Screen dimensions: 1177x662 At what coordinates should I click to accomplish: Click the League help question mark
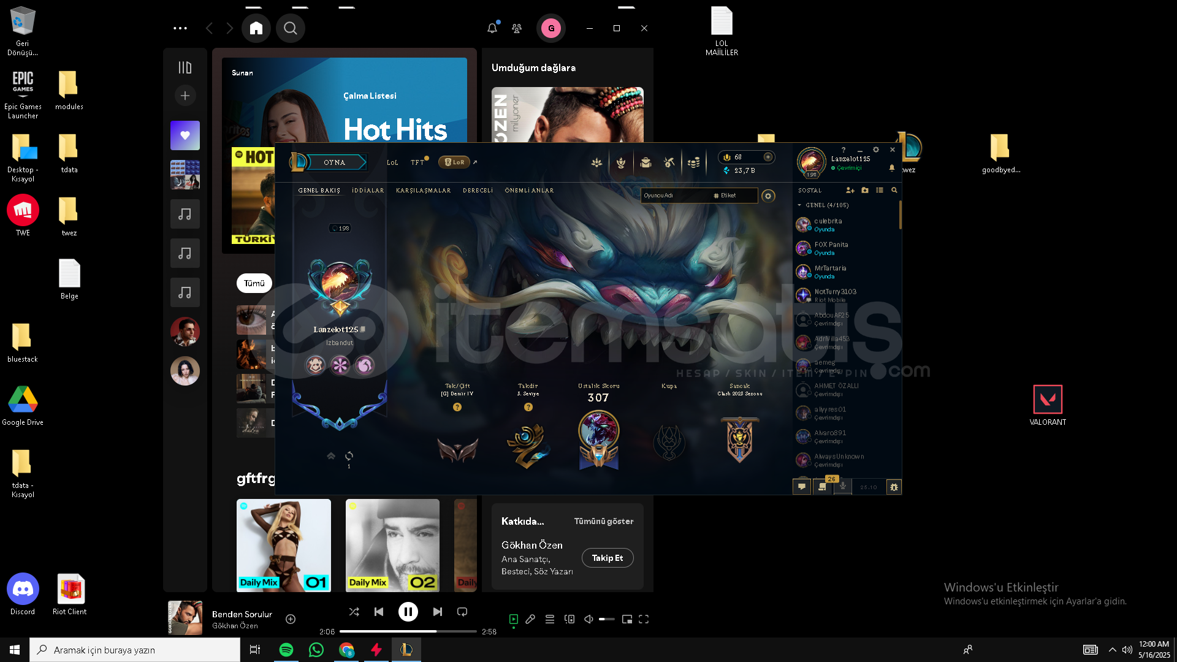point(844,150)
